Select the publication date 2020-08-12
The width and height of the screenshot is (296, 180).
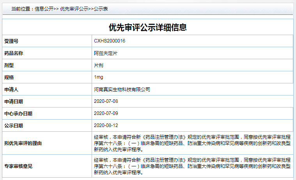[x=106, y=125]
